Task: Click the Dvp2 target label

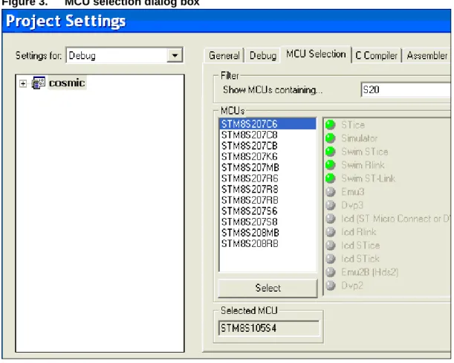Action: (352, 286)
